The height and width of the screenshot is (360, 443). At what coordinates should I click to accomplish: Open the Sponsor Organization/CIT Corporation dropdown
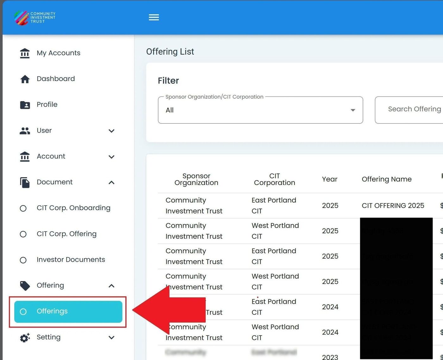click(x=260, y=110)
